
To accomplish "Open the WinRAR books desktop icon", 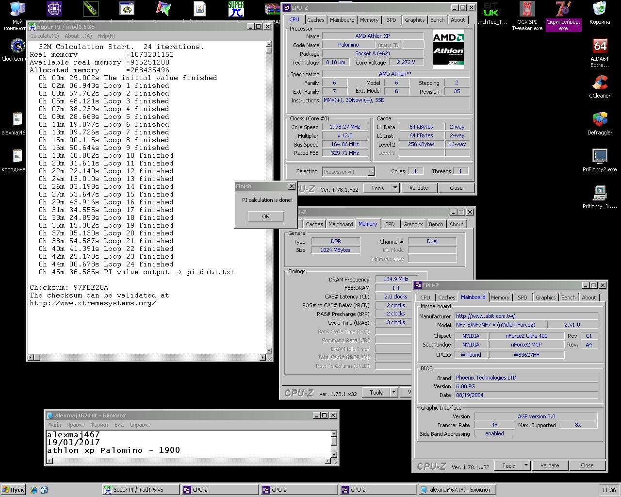I will click(272, 9).
